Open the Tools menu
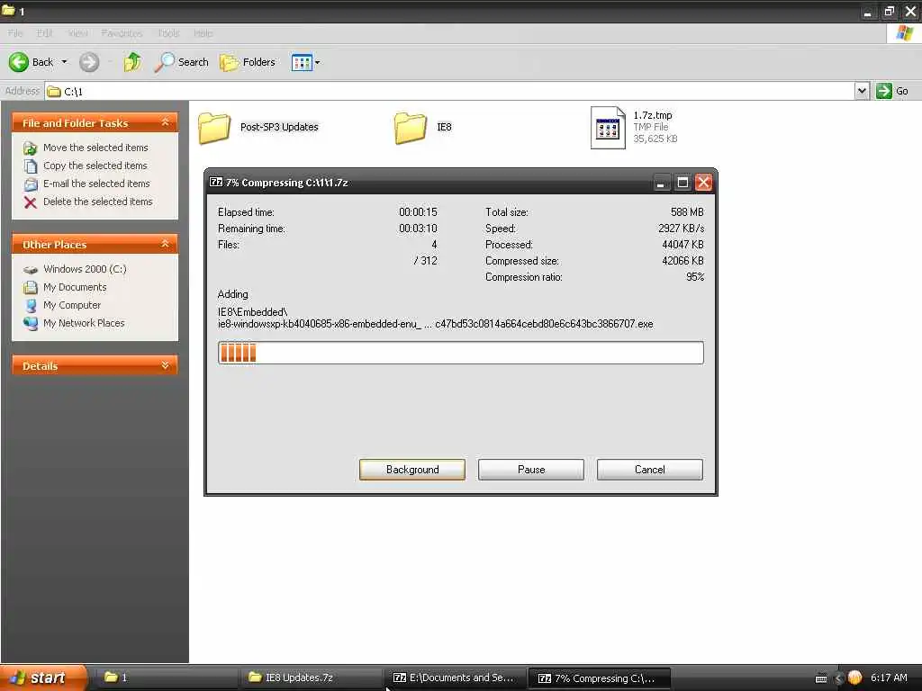The height and width of the screenshot is (691, 922). [168, 33]
